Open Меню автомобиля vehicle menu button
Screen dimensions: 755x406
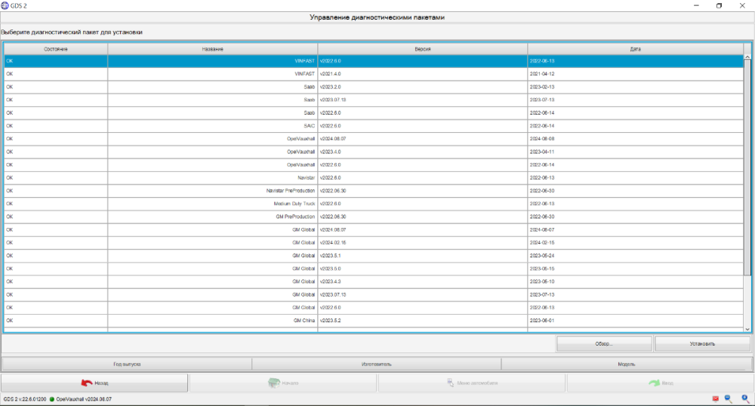472,383
